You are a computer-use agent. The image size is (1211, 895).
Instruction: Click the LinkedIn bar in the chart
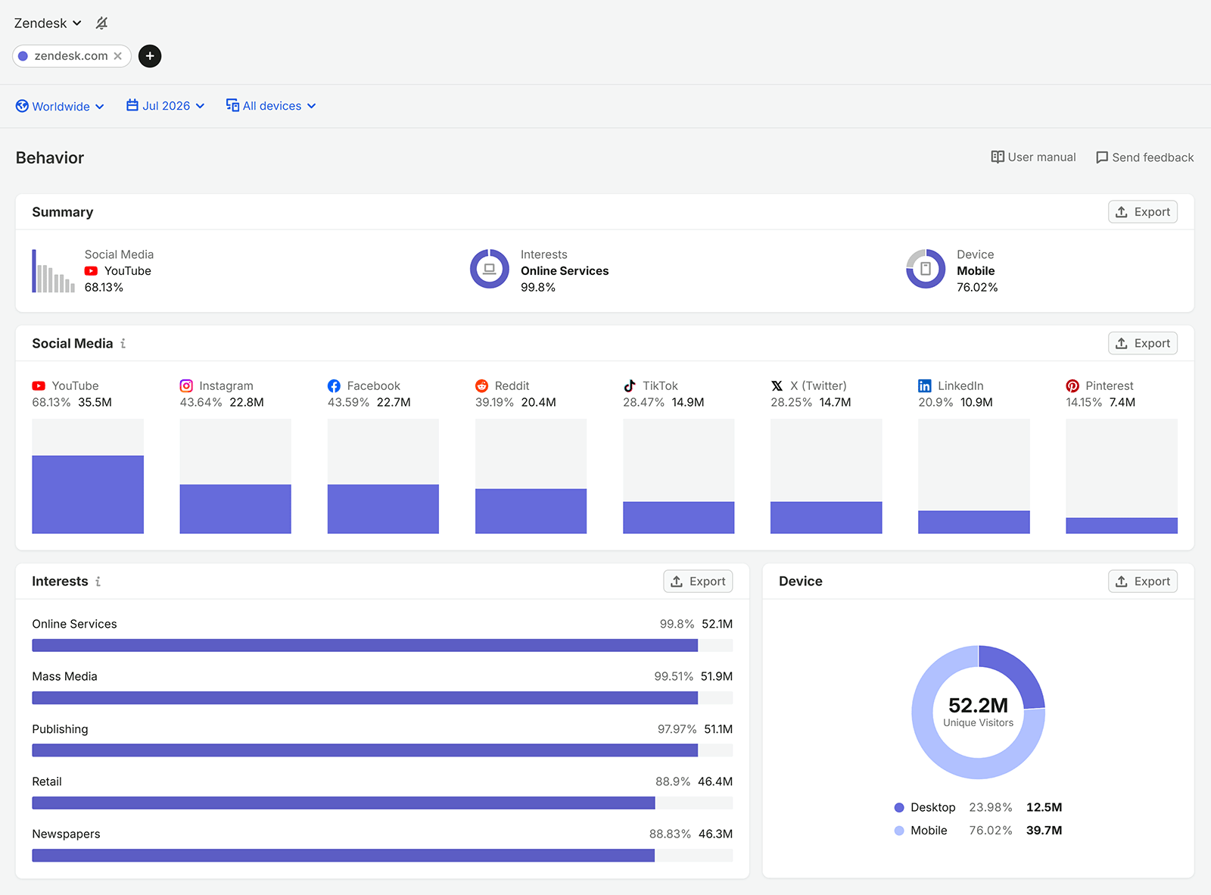point(974,522)
